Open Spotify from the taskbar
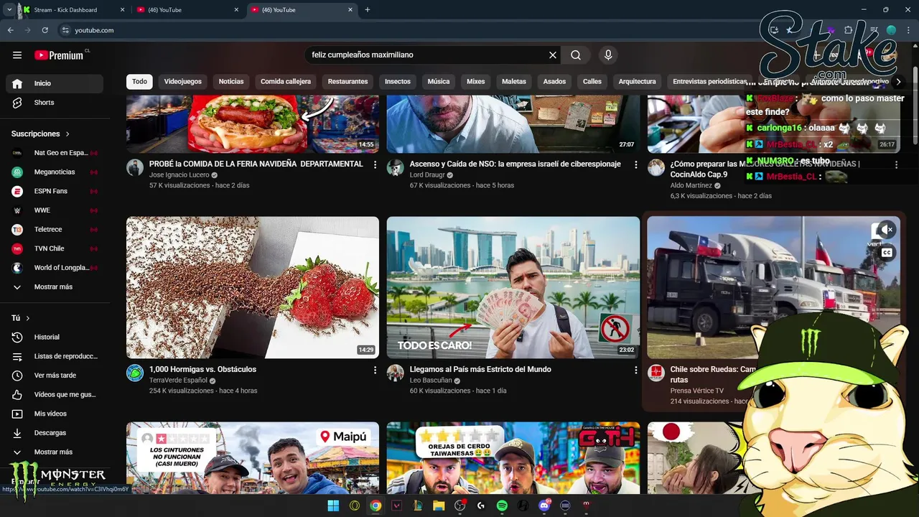 (x=502, y=506)
